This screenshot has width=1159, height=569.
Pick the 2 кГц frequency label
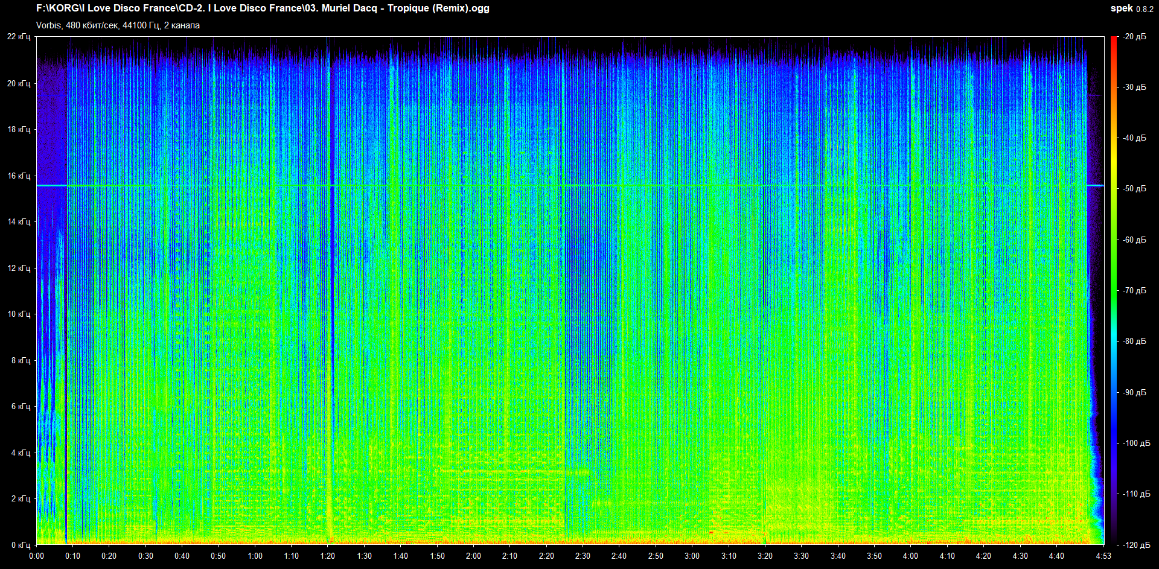point(21,498)
